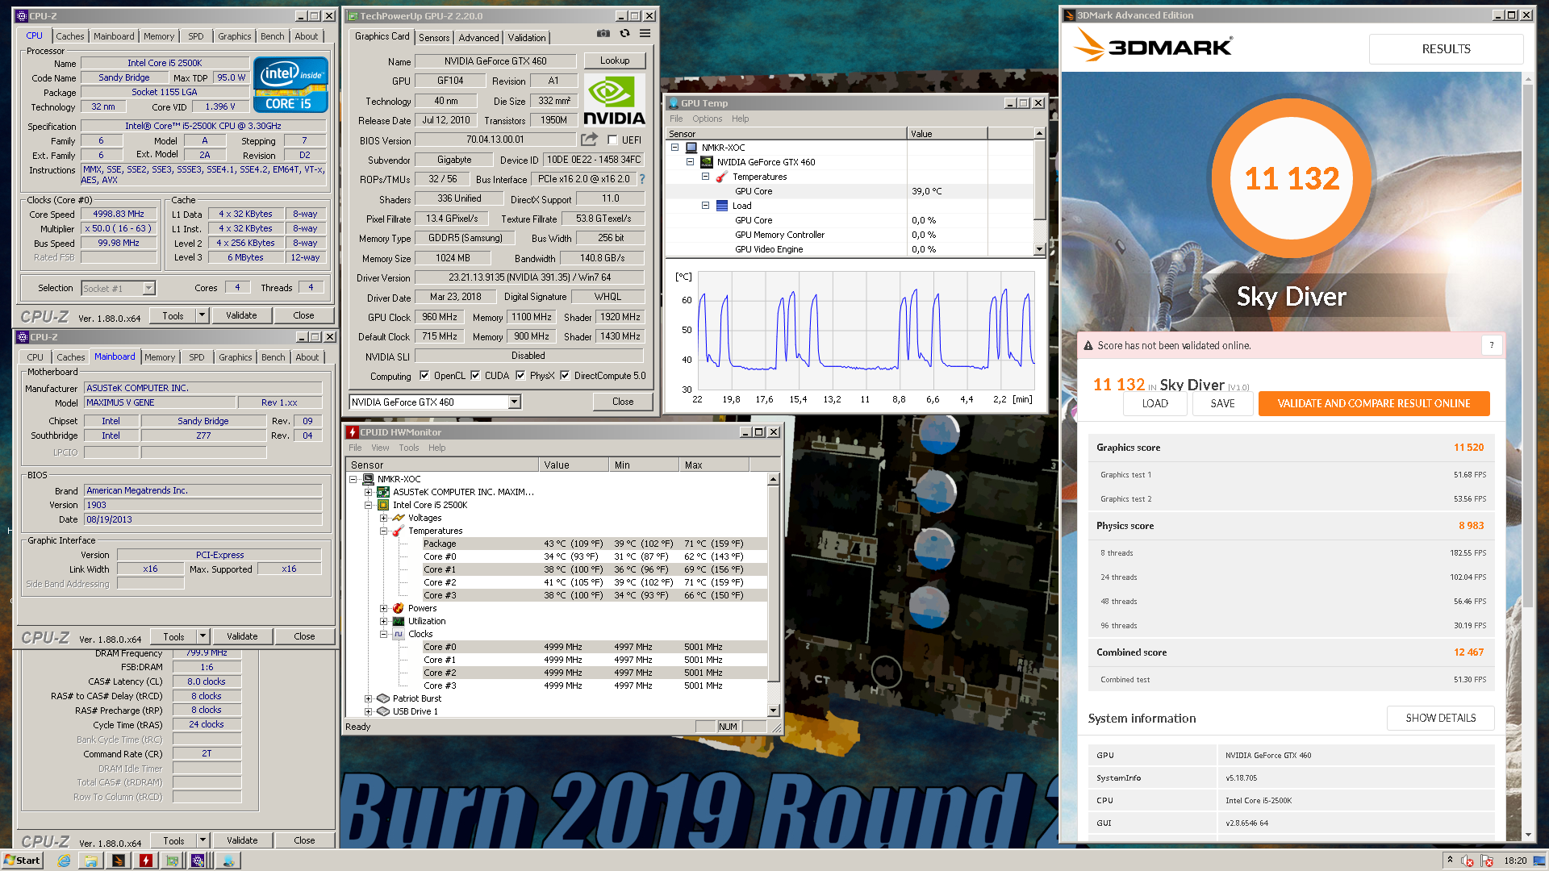Show hidden tray icons arrow
Viewport: 1549px width, 871px height.
1450,860
